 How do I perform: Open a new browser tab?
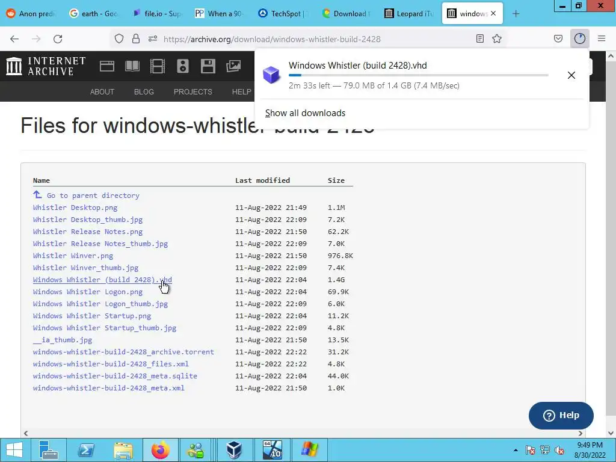tap(516, 14)
